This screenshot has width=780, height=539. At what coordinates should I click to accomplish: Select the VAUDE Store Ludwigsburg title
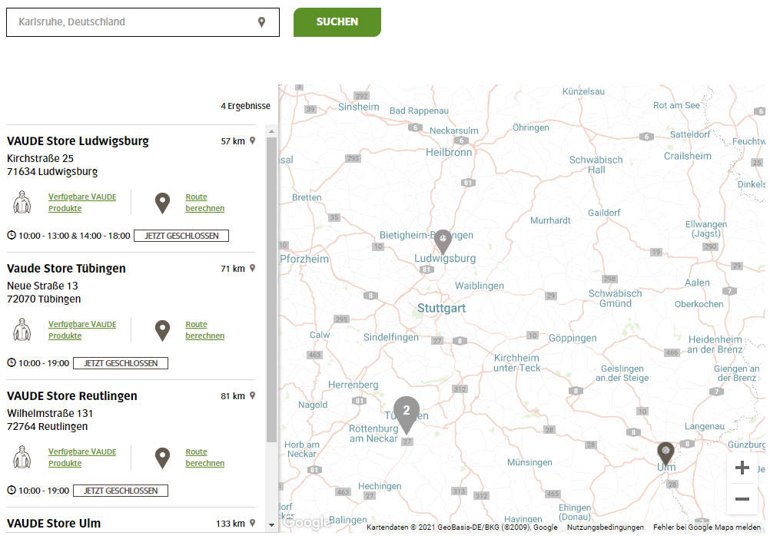click(78, 141)
